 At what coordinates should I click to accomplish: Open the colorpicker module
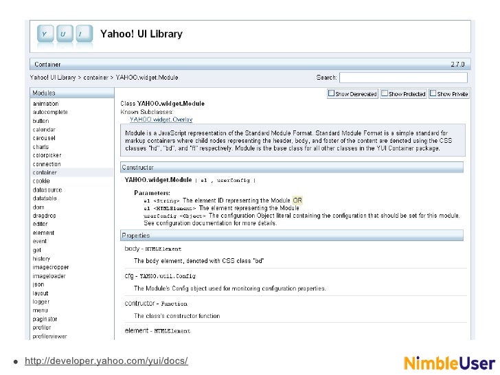click(x=47, y=155)
